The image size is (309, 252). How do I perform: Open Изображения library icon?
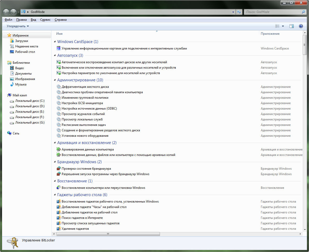coord(12,79)
